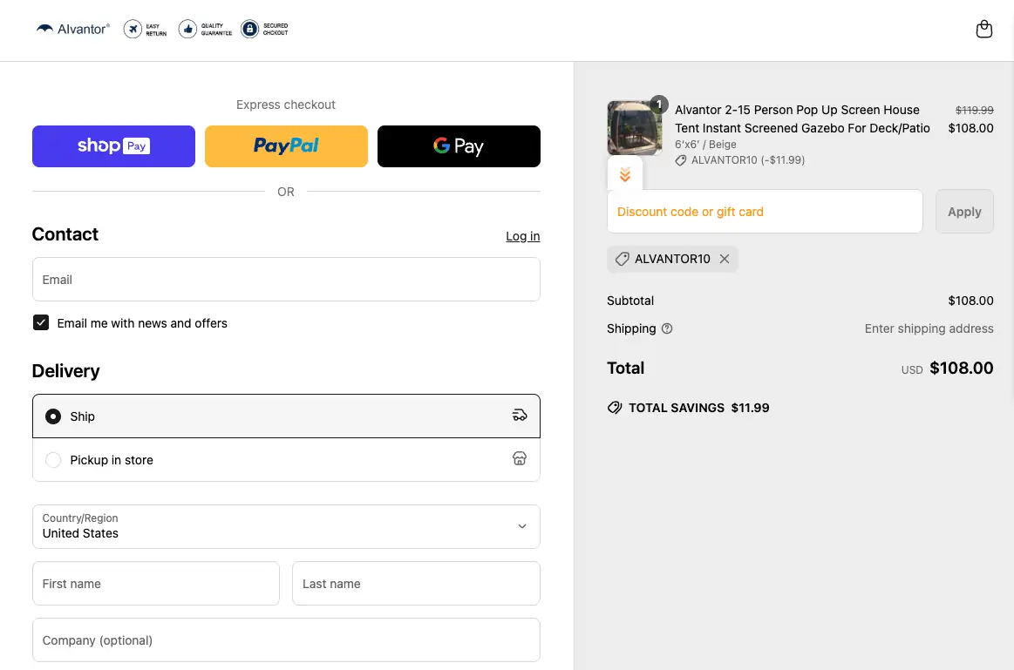Image resolution: width=1014 pixels, height=670 pixels.
Task: Click the product title Alvantor Pop Up Screen House
Action: (x=802, y=118)
